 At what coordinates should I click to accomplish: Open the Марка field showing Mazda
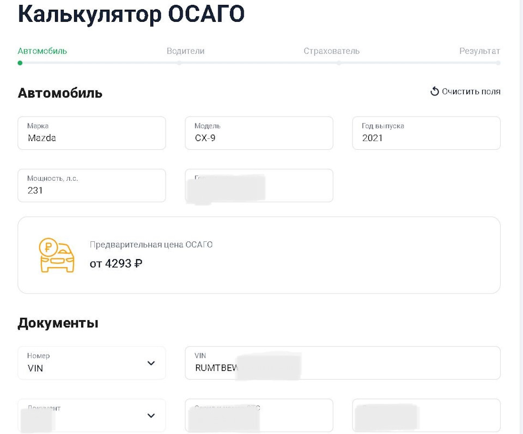tap(92, 133)
